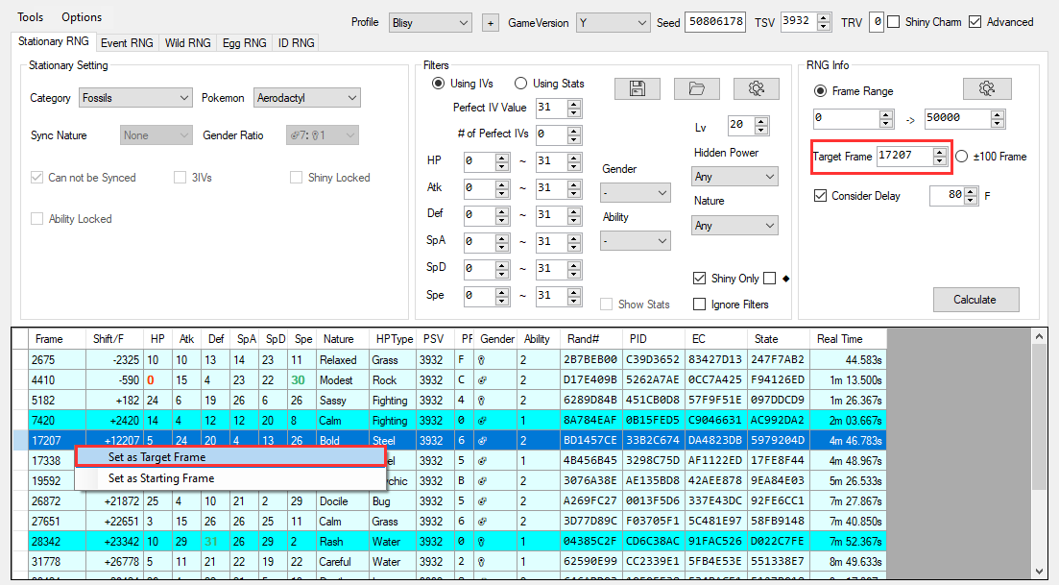Open RNG Info gear settings button
1059x585 pixels.
(987, 88)
